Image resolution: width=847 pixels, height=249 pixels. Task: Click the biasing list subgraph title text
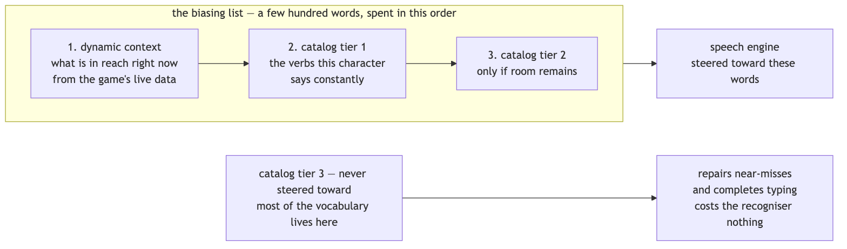click(x=314, y=13)
